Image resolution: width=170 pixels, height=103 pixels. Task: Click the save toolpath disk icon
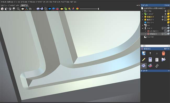144,53
